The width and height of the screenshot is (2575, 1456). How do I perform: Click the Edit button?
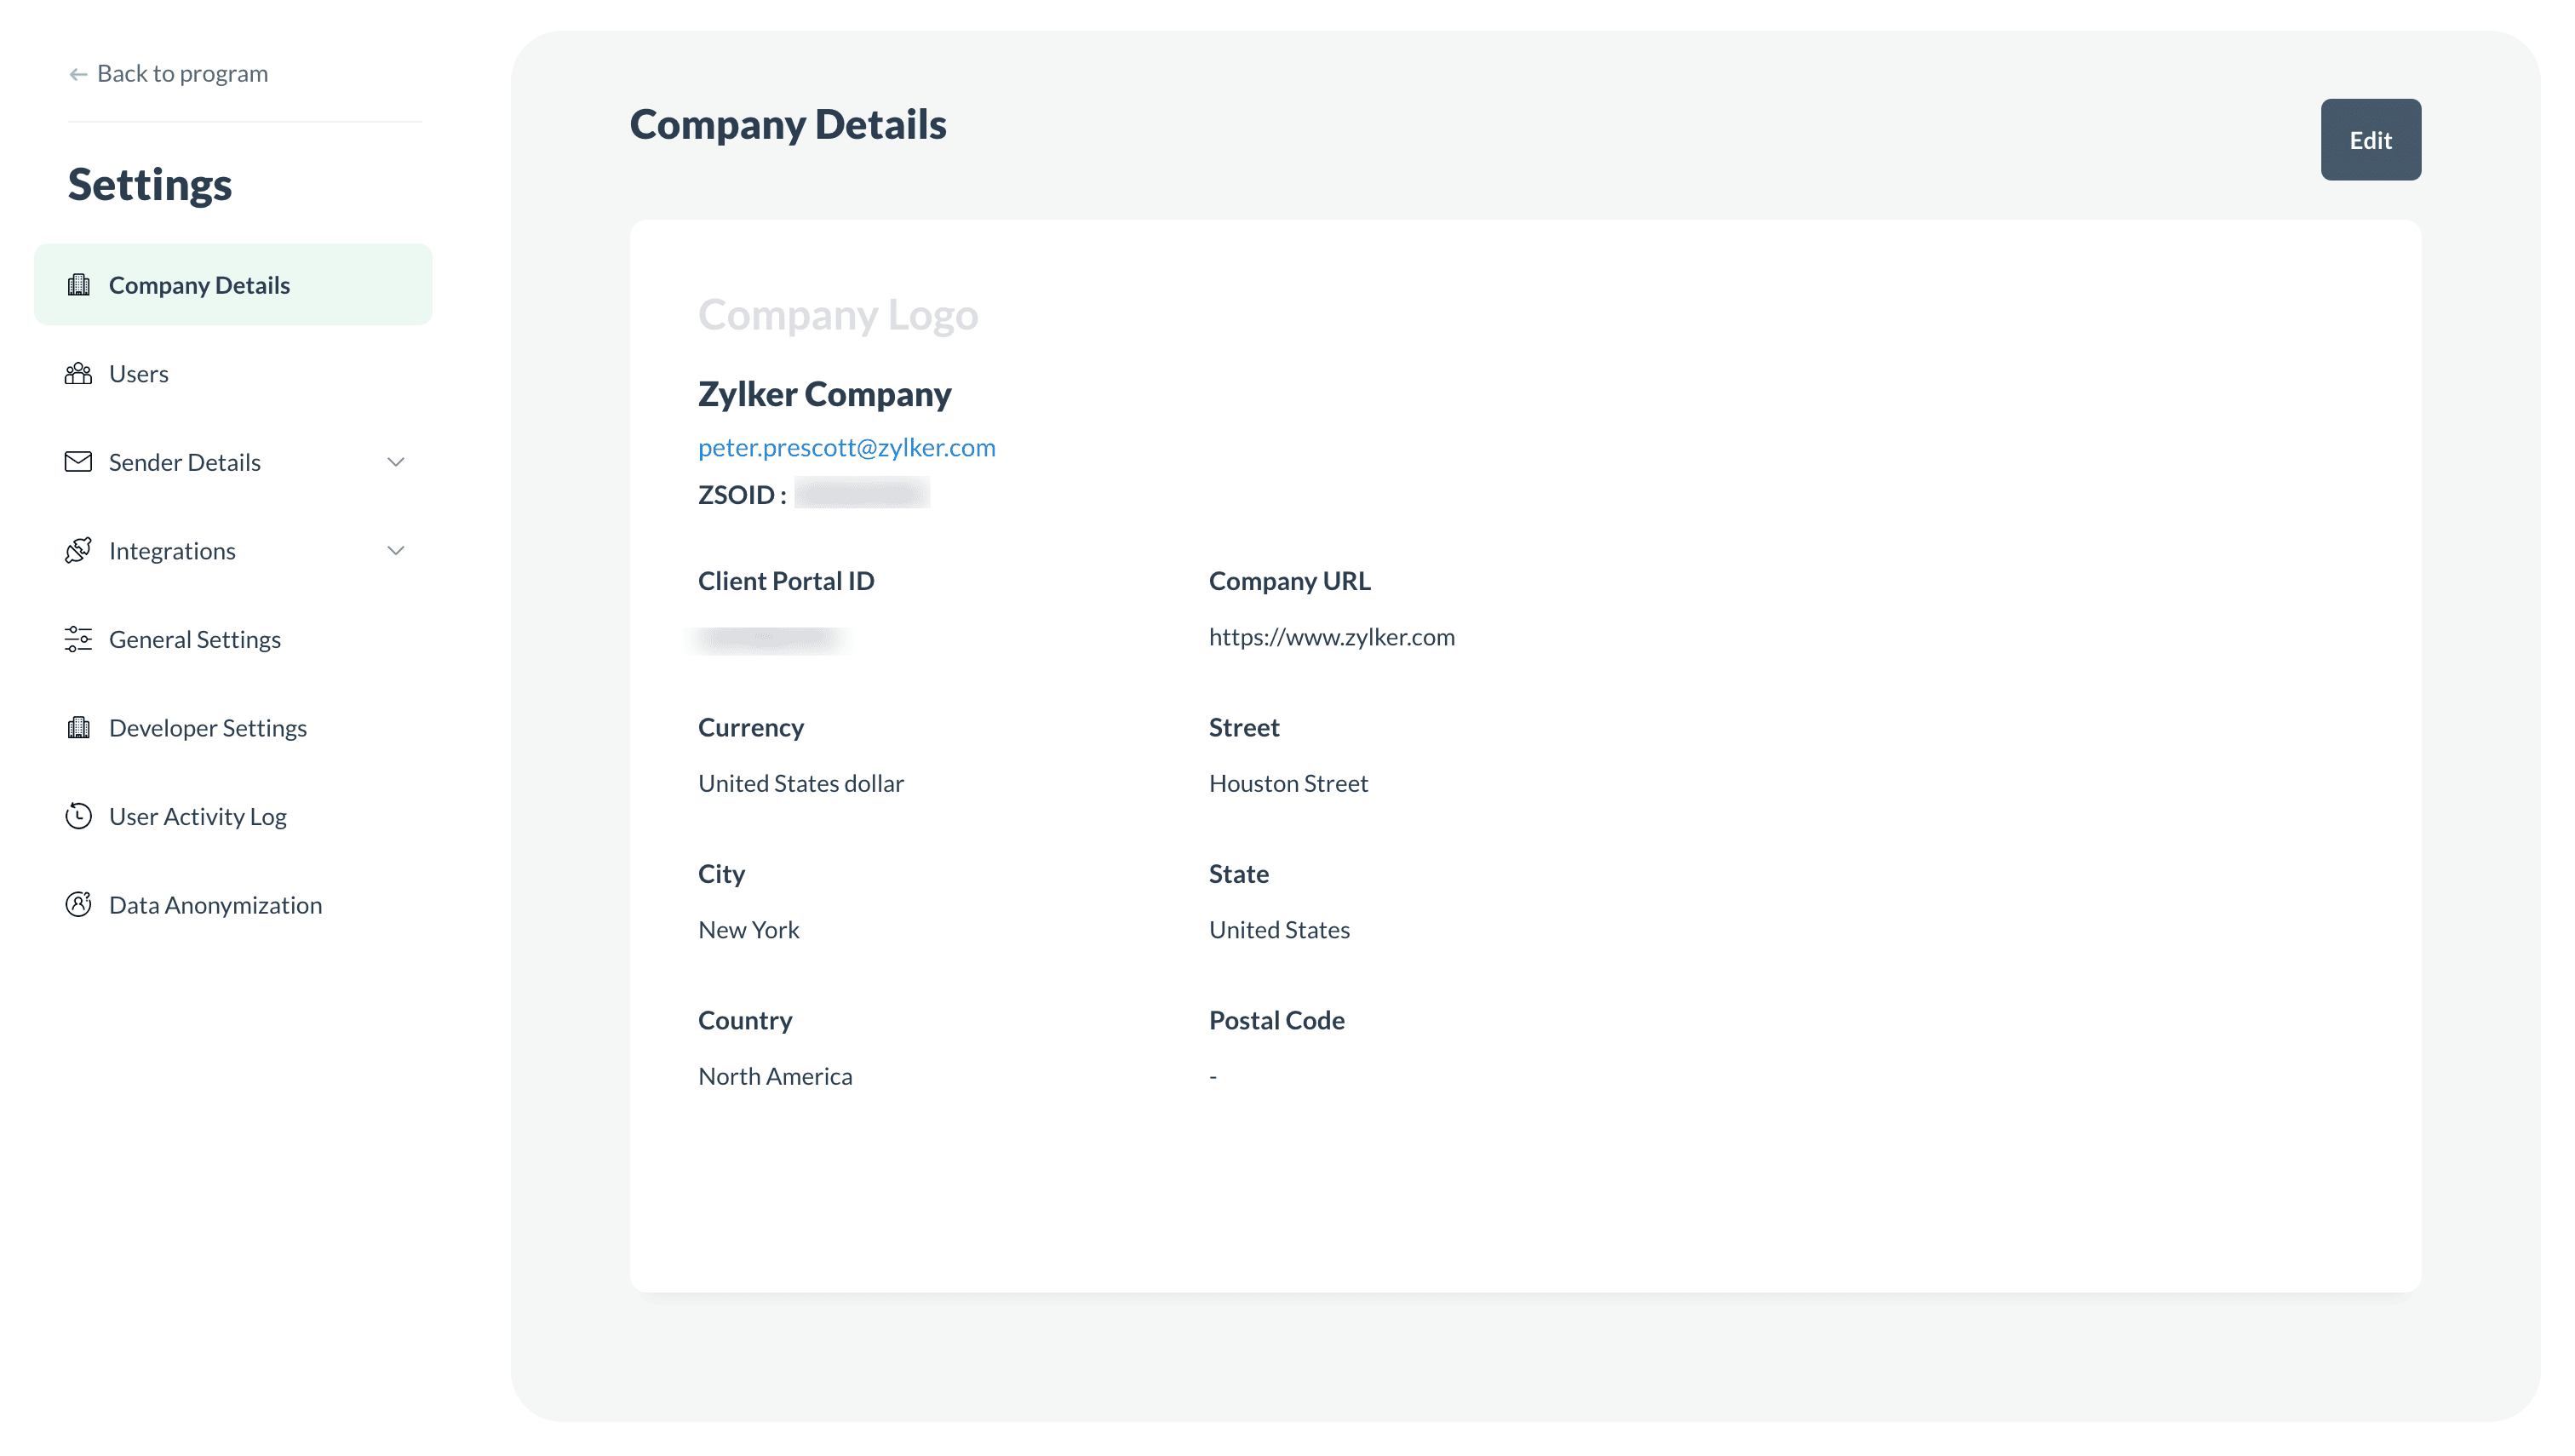click(2371, 140)
